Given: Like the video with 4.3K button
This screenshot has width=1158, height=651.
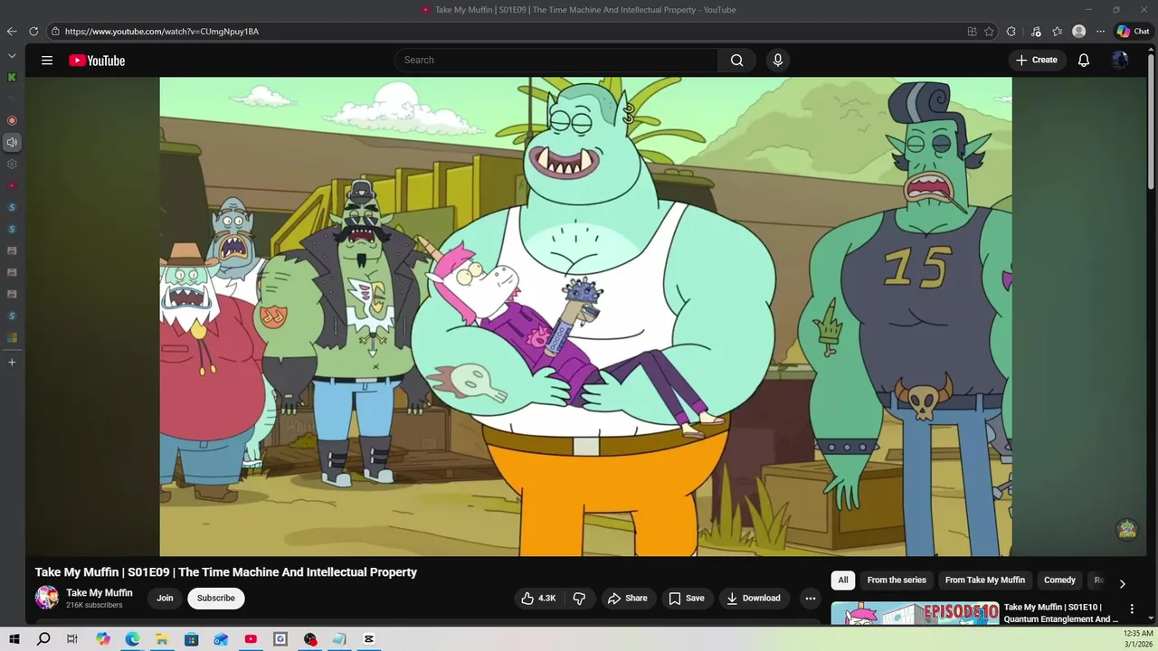Looking at the screenshot, I should [538, 598].
